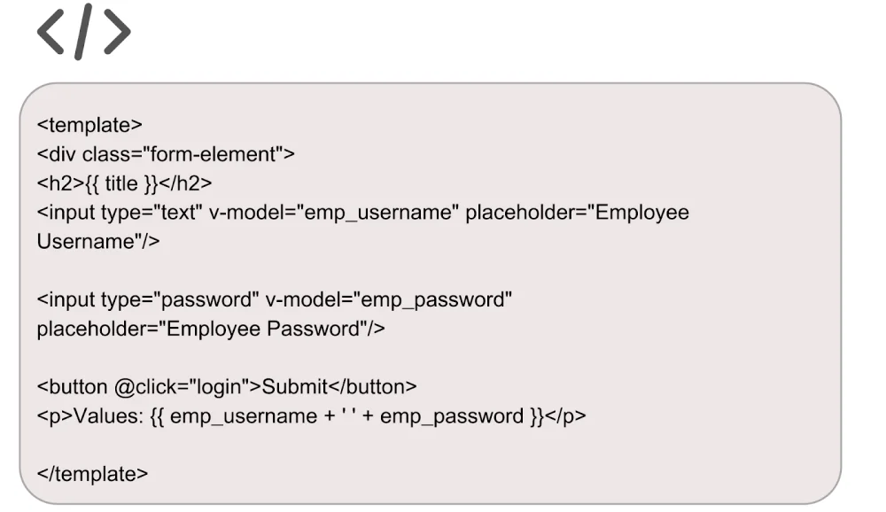
Task: Click the closing </template> tag line
Action: point(92,474)
